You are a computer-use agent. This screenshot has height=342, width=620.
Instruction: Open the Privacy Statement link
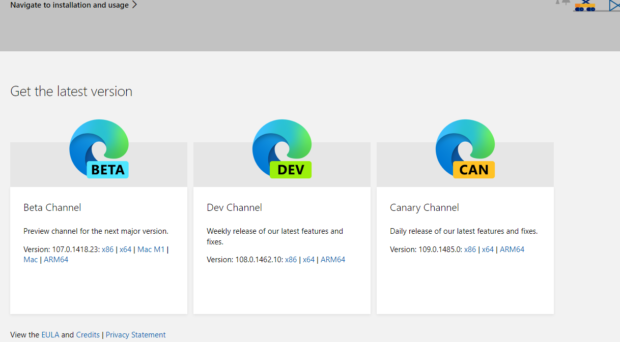point(136,335)
